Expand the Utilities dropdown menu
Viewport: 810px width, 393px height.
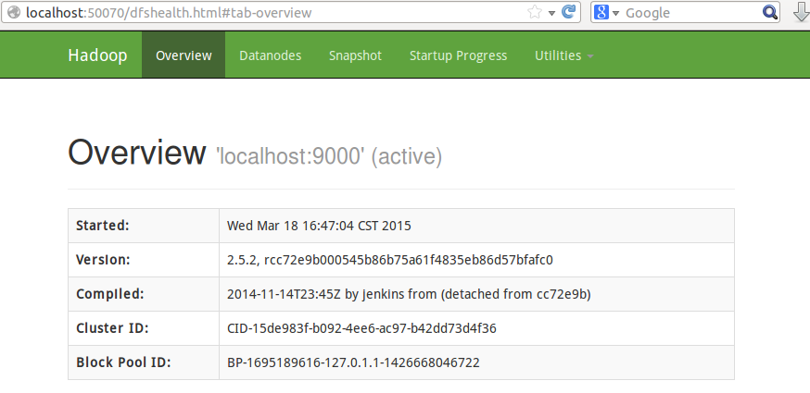(x=563, y=55)
